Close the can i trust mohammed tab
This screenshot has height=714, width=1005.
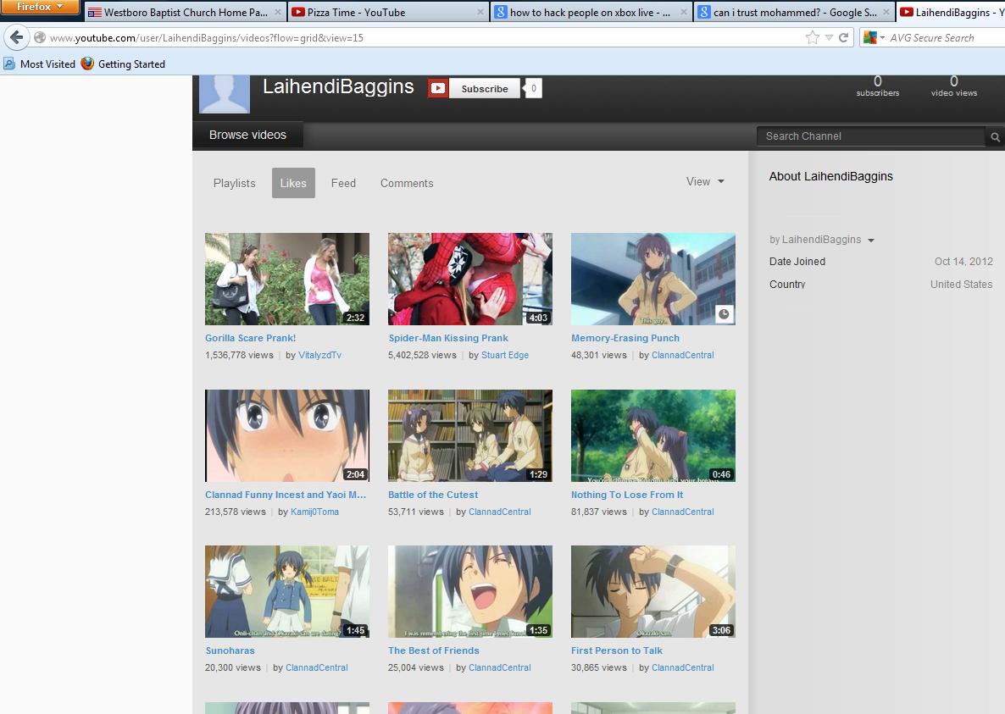coord(886,12)
